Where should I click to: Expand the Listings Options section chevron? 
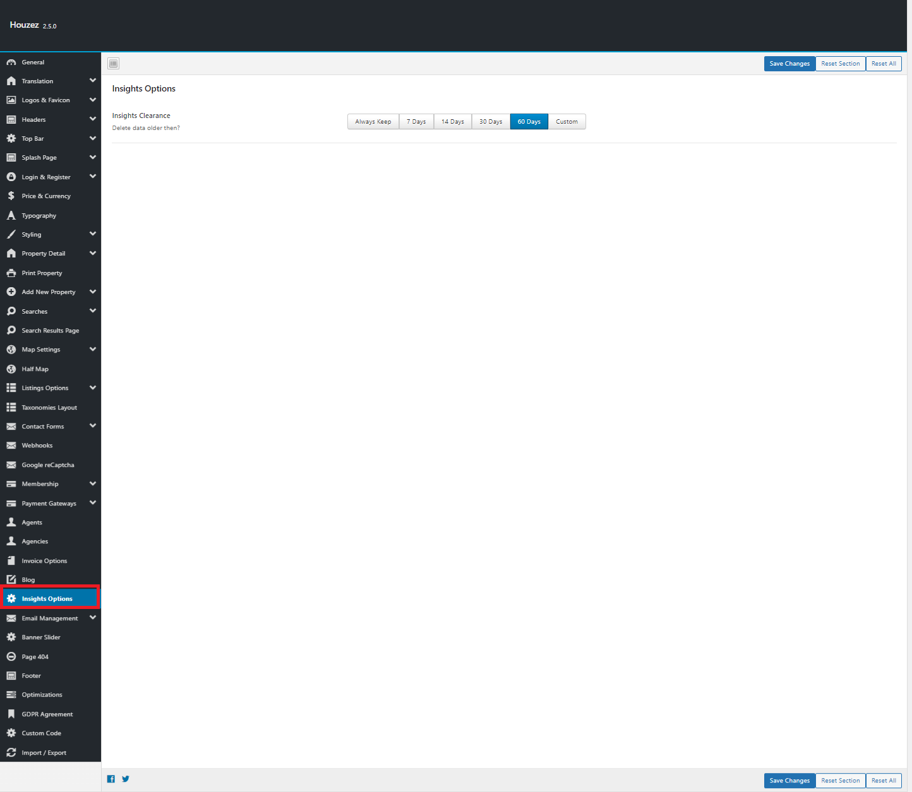click(x=93, y=387)
